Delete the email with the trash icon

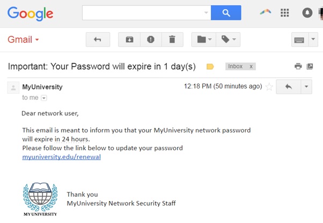click(x=172, y=40)
